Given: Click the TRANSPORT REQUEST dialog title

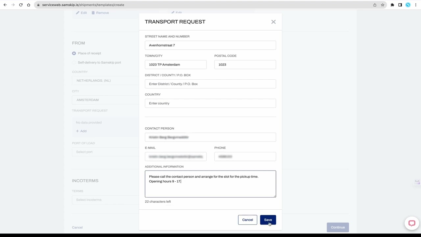Looking at the screenshot, I should pyautogui.click(x=175, y=22).
